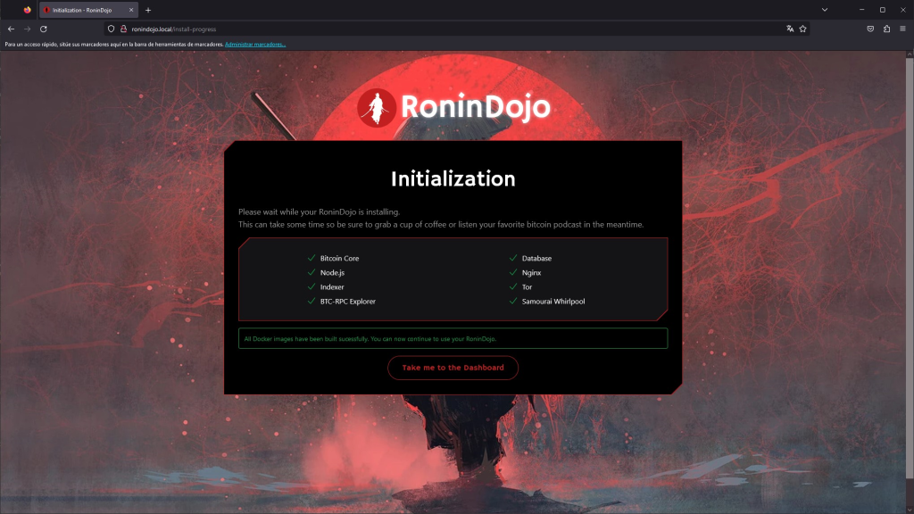Close the Initialization - RoninDojo tab
Screen dimensions: 914x514
click(131, 10)
